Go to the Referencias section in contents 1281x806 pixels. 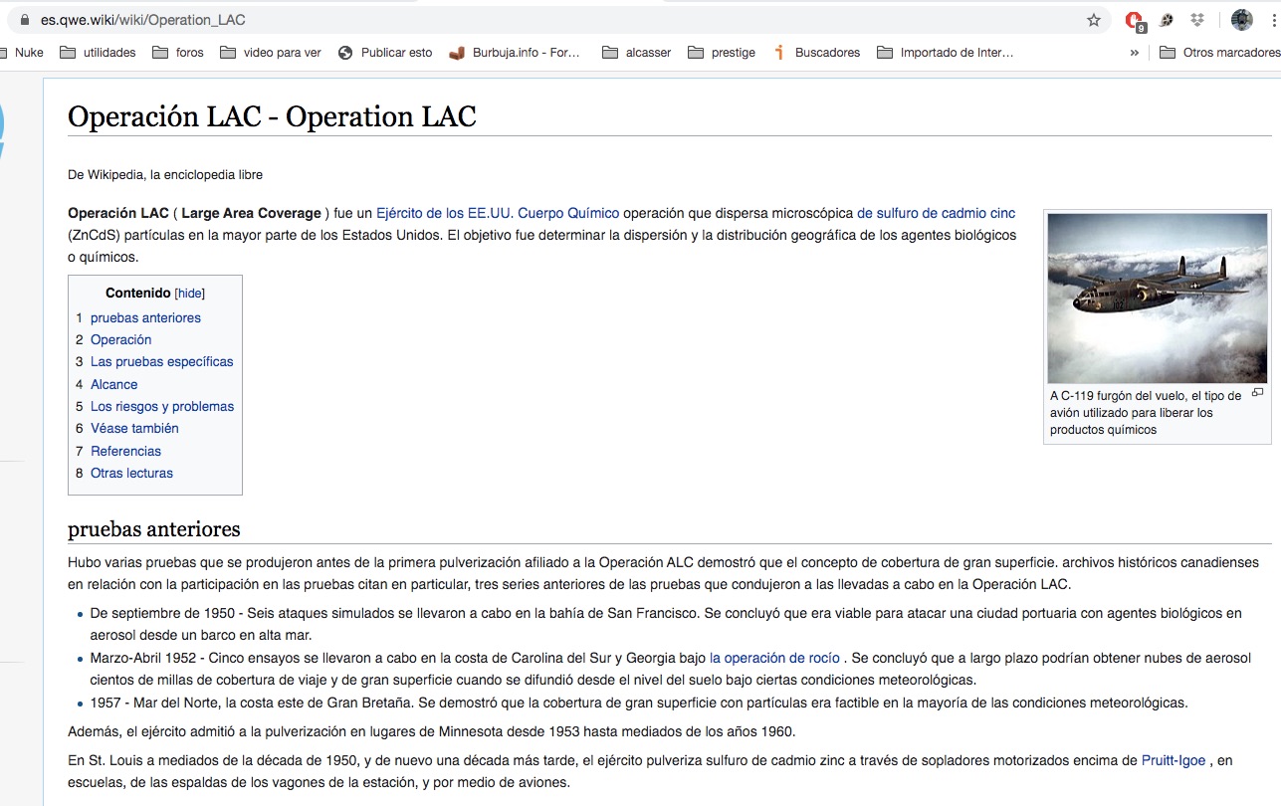(125, 451)
